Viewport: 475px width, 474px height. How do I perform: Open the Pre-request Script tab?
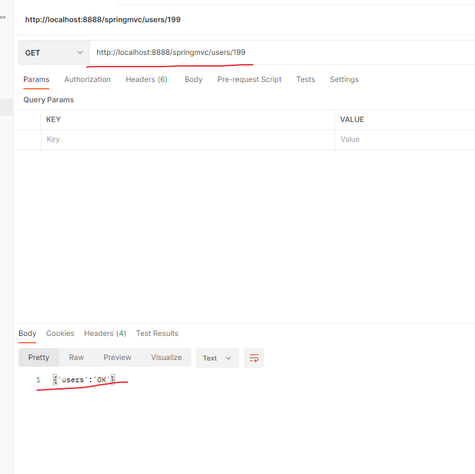coord(249,80)
